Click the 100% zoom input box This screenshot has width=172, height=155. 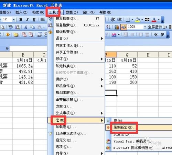(x=135, y=27)
